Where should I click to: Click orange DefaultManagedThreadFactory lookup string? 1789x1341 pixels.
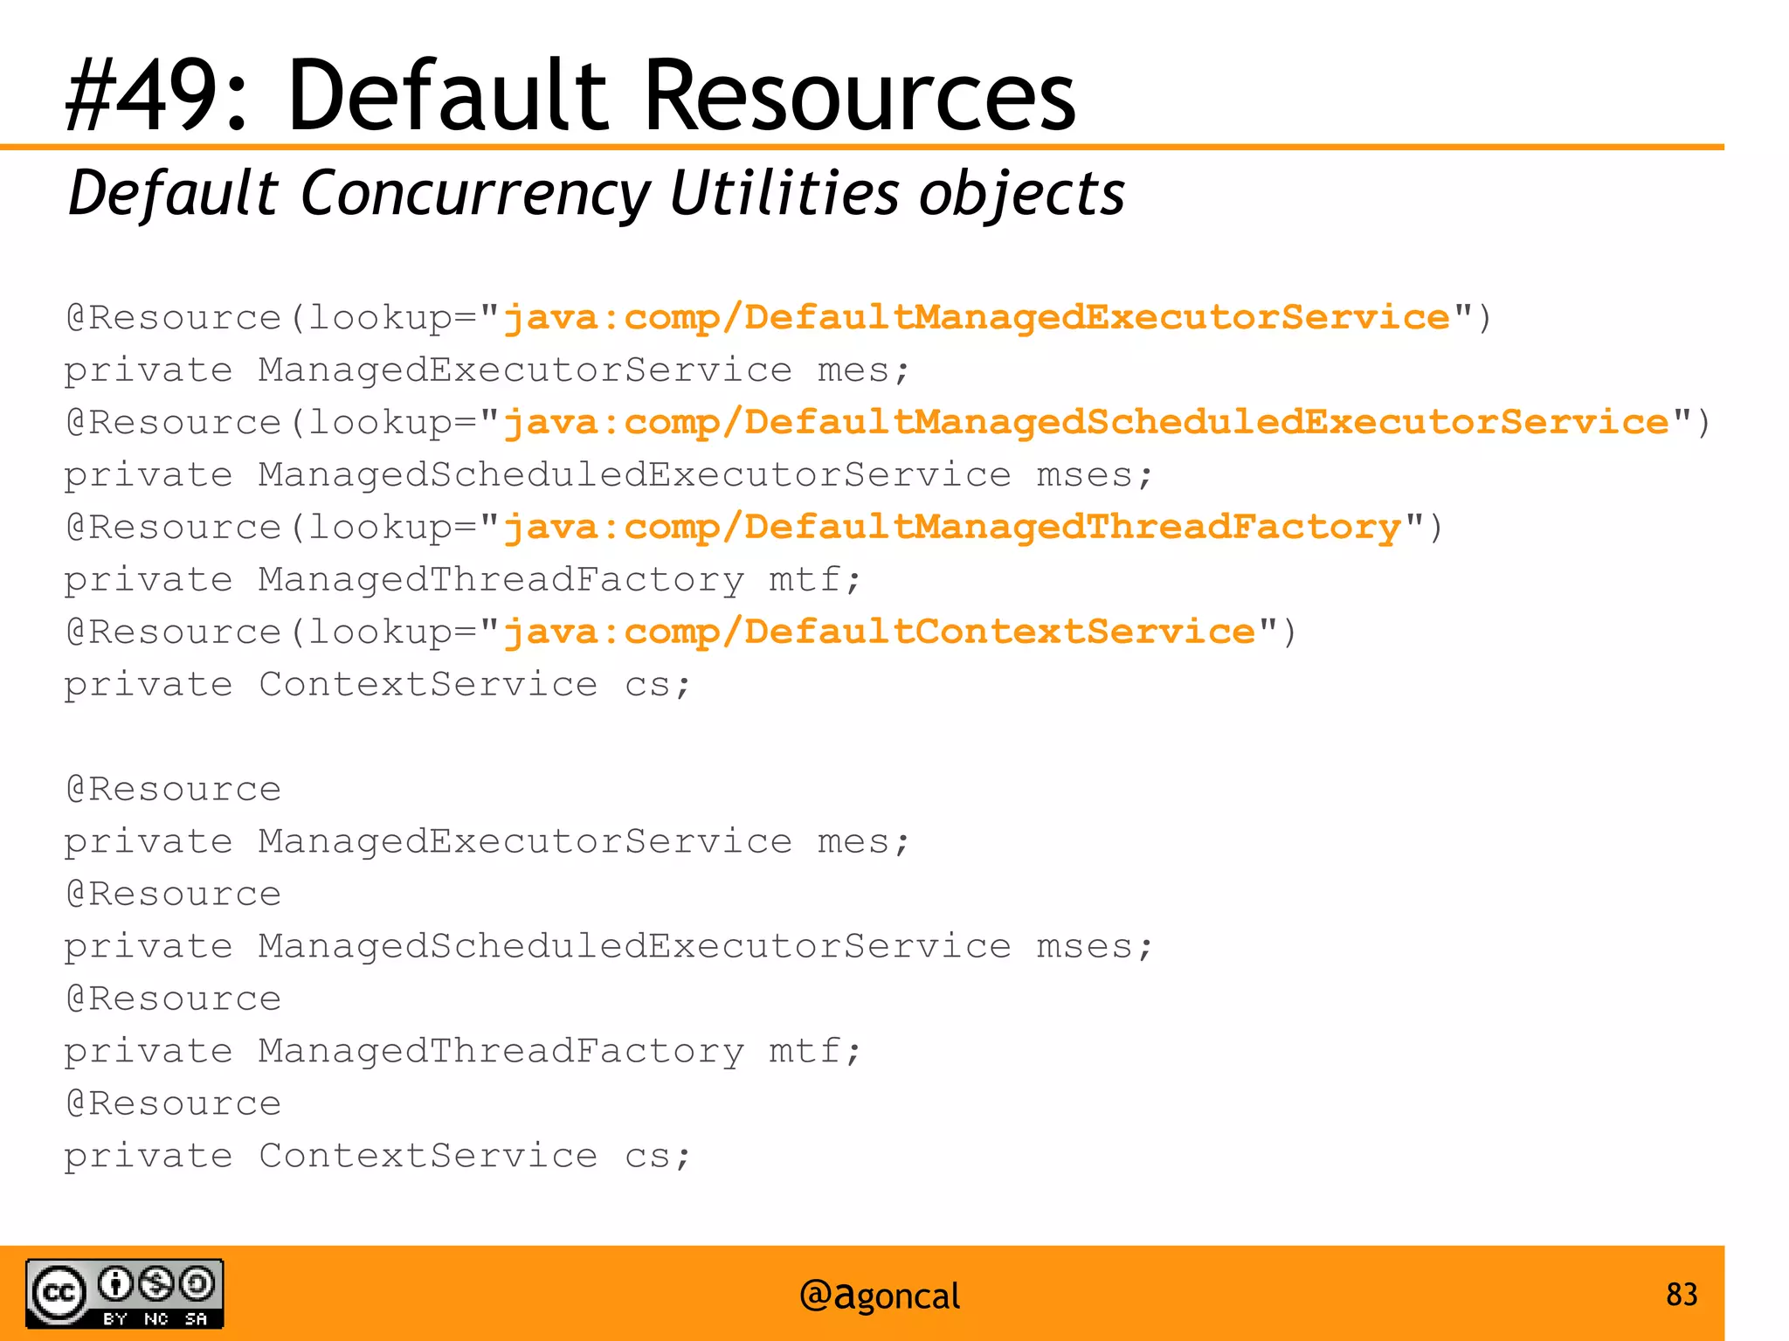click(x=952, y=527)
